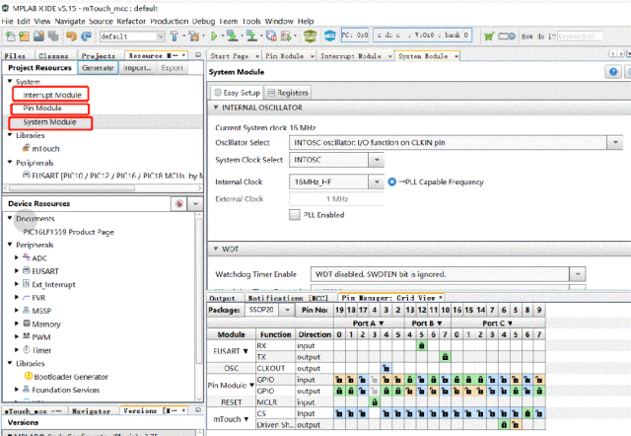Click the mTouch library icon
The image size is (631, 436).
click(25, 148)
